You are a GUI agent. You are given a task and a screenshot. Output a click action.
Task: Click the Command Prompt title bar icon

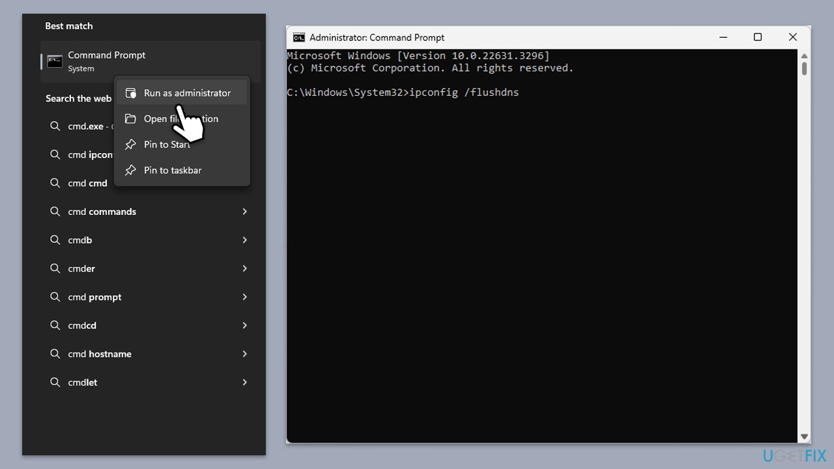point(299,38)
